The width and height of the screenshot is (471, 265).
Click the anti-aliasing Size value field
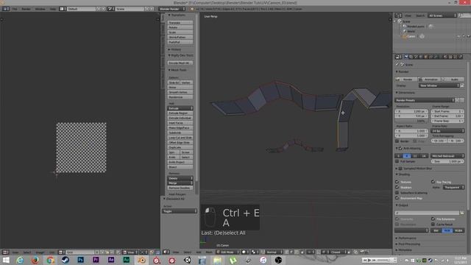pos(447,161)
